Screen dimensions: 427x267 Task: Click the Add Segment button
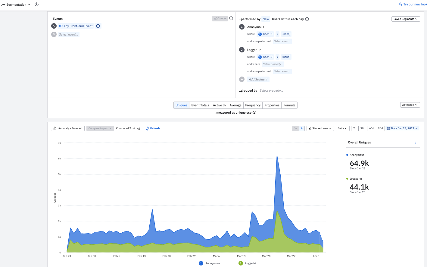258,80
